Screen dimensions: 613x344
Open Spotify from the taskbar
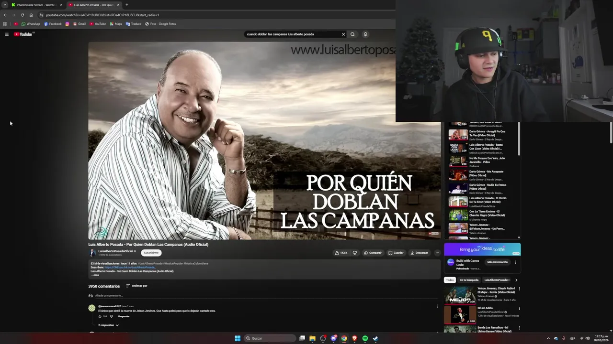click(365, 338)
